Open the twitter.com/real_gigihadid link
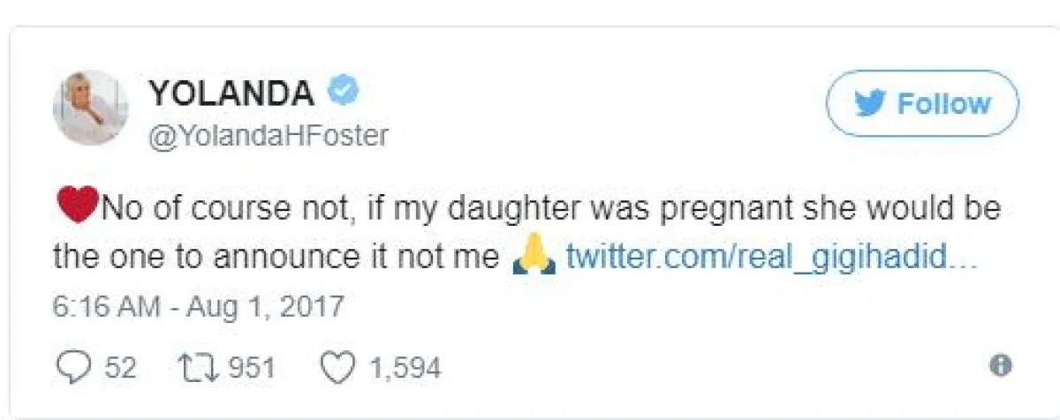 click(x=770, y=257)
